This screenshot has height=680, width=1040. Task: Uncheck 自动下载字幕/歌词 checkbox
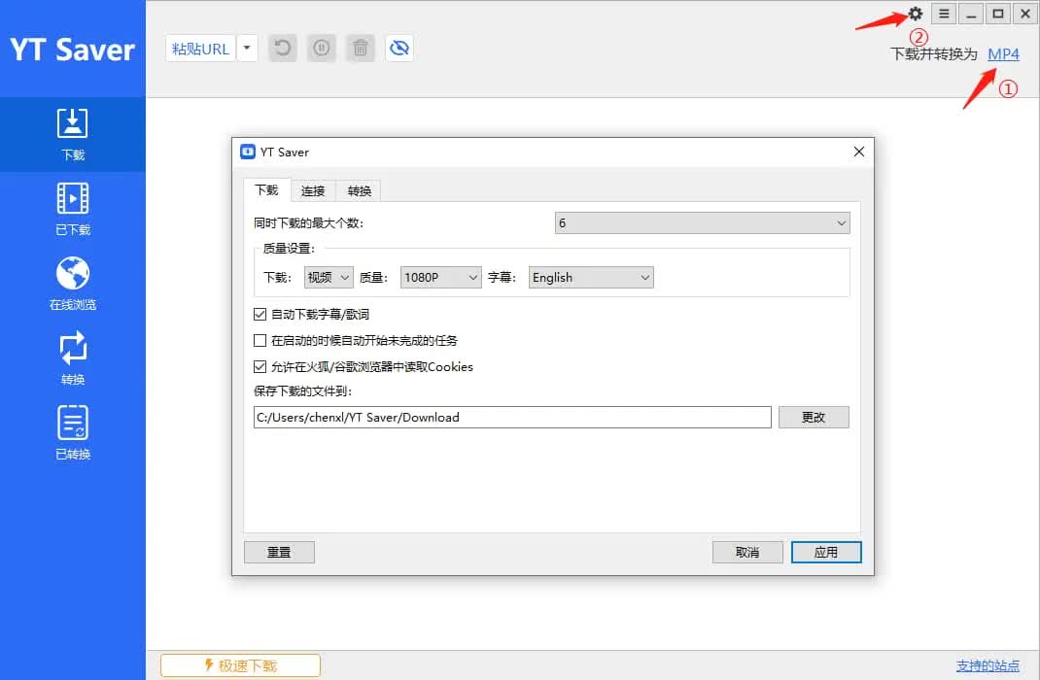260,315
